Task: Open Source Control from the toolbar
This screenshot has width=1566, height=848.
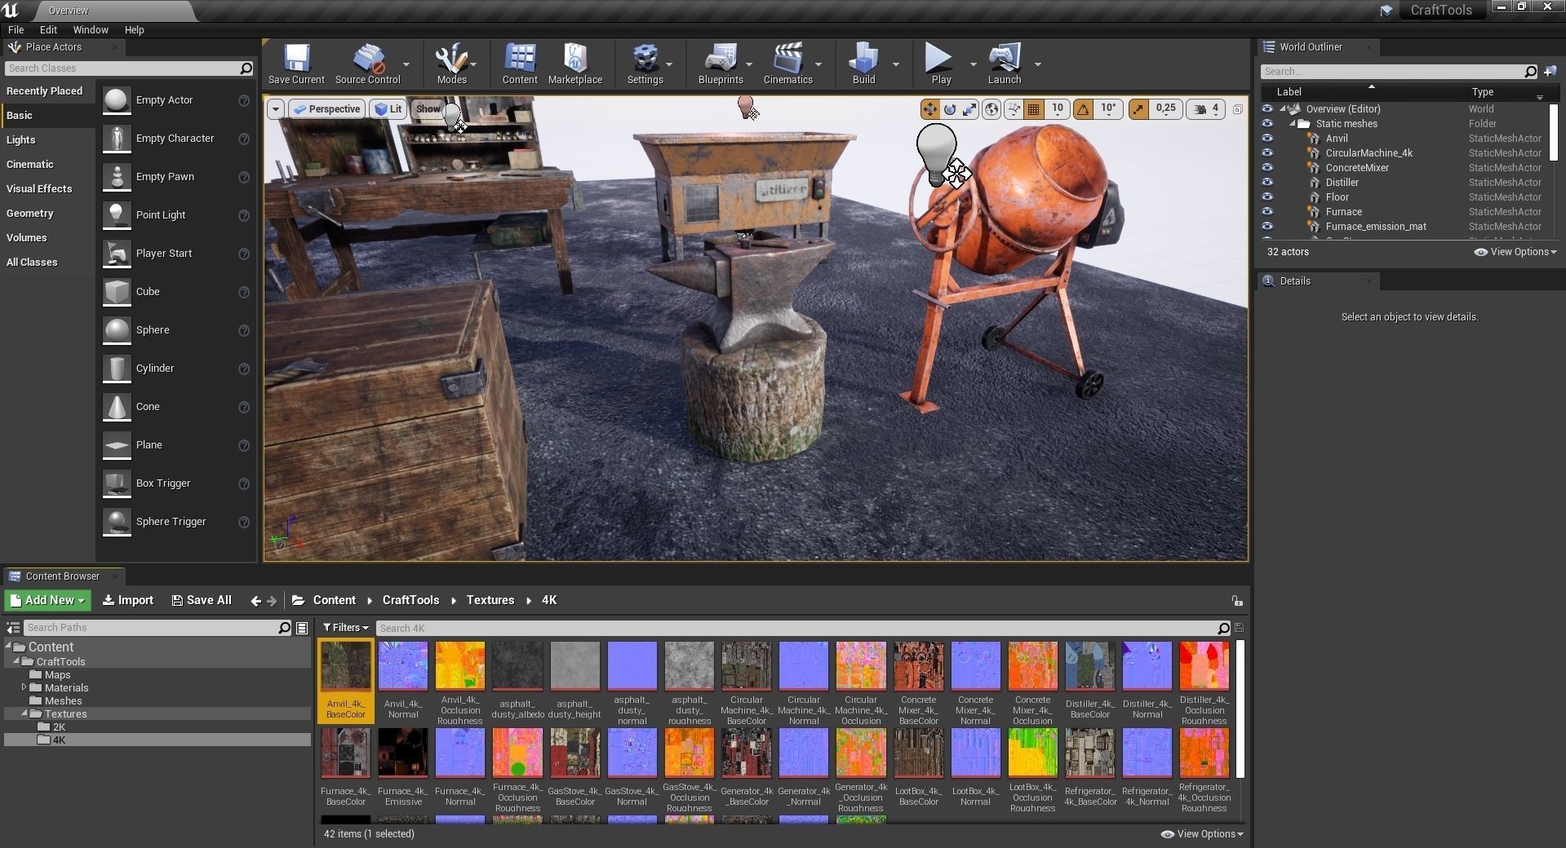Action: pos(367,64)
